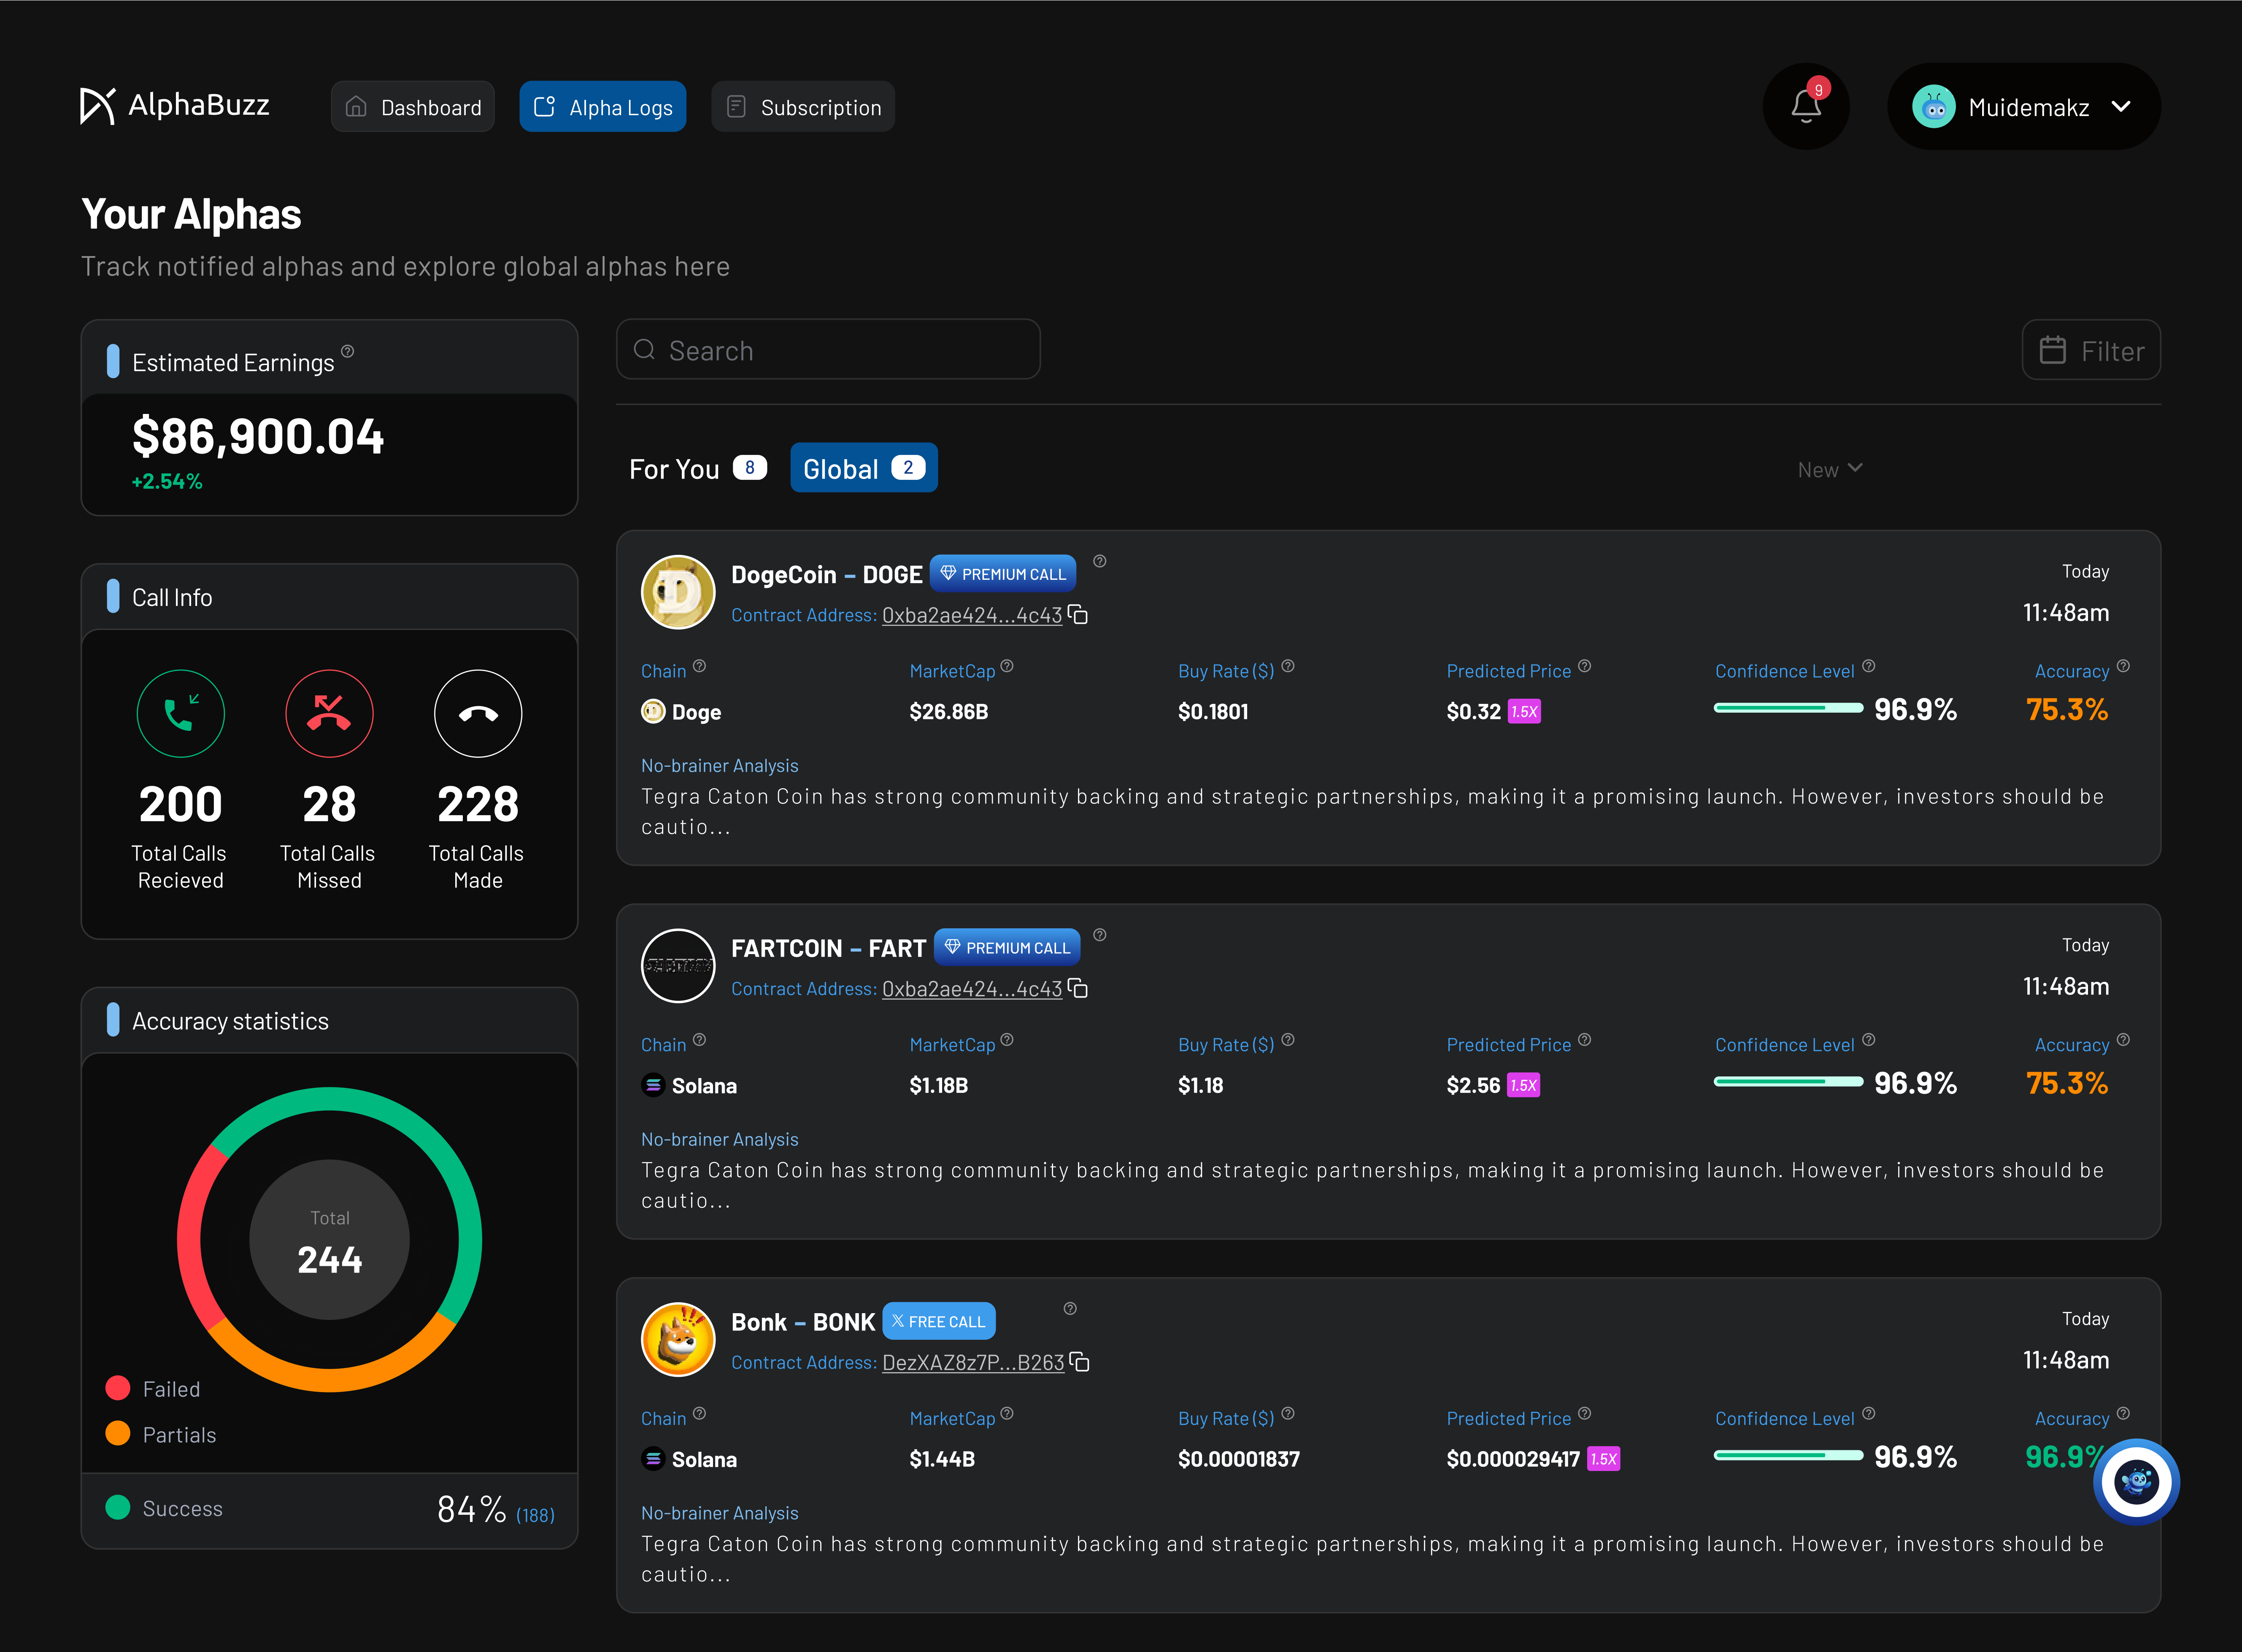Screen dimensions: 2242x1652
Task: Click the FARTCOIN $1.18B market cap value
Action: click(x=939, y=1086)
